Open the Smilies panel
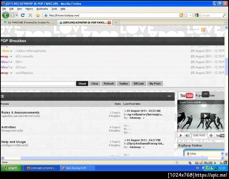Image resolution: width=229 pixels, height=179 pixels. tap(124, 84)
